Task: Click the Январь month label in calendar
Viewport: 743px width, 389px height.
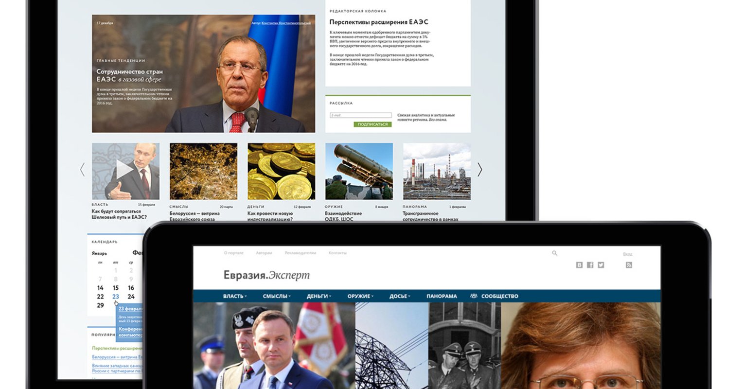Action: pos(99,253)
